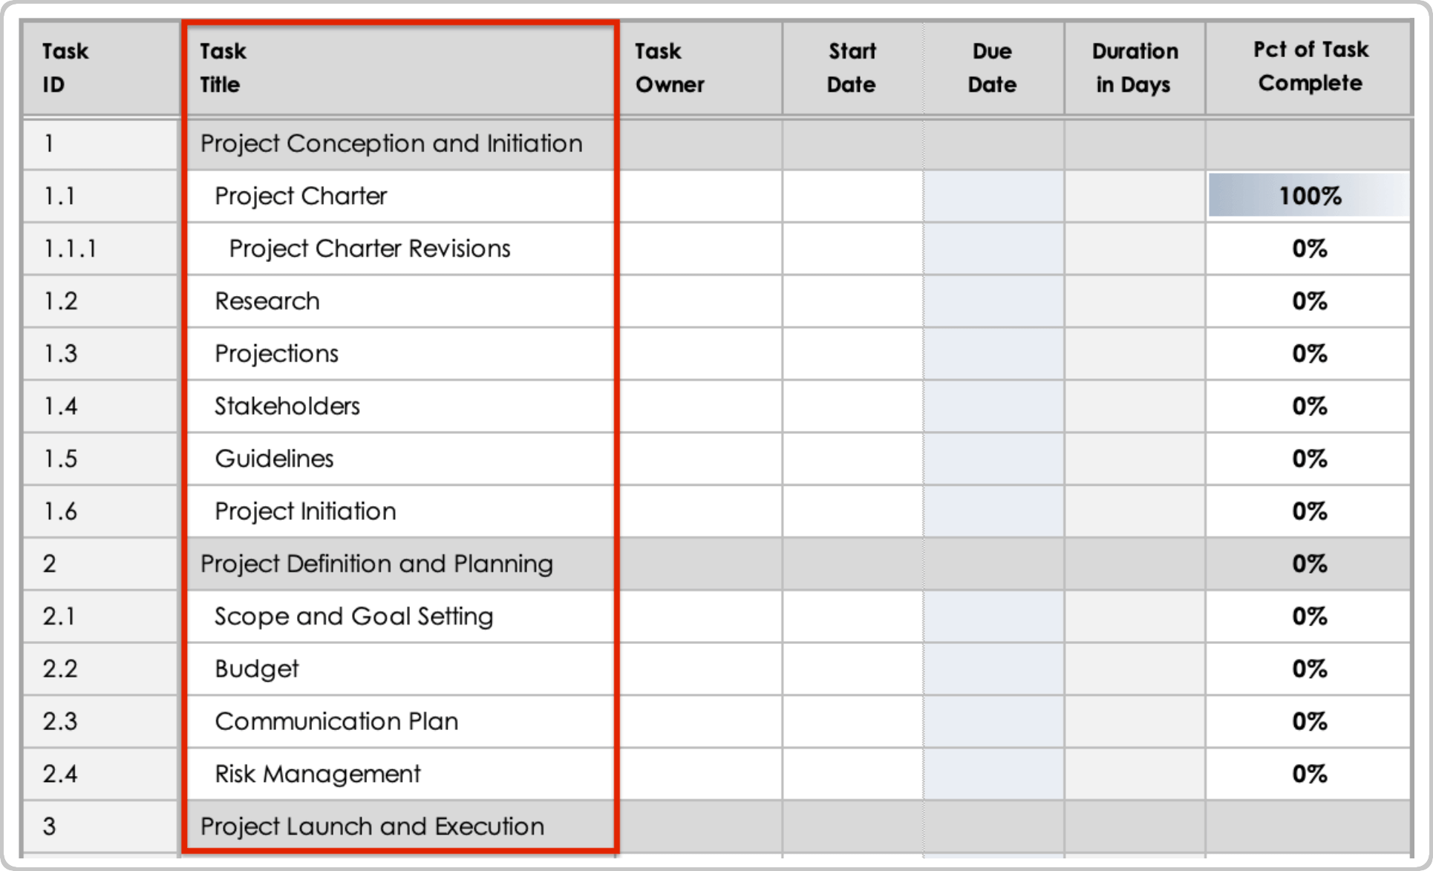Select the Project Definition and Planning row
Screen dimensions: 1433x871
point(376,563)
